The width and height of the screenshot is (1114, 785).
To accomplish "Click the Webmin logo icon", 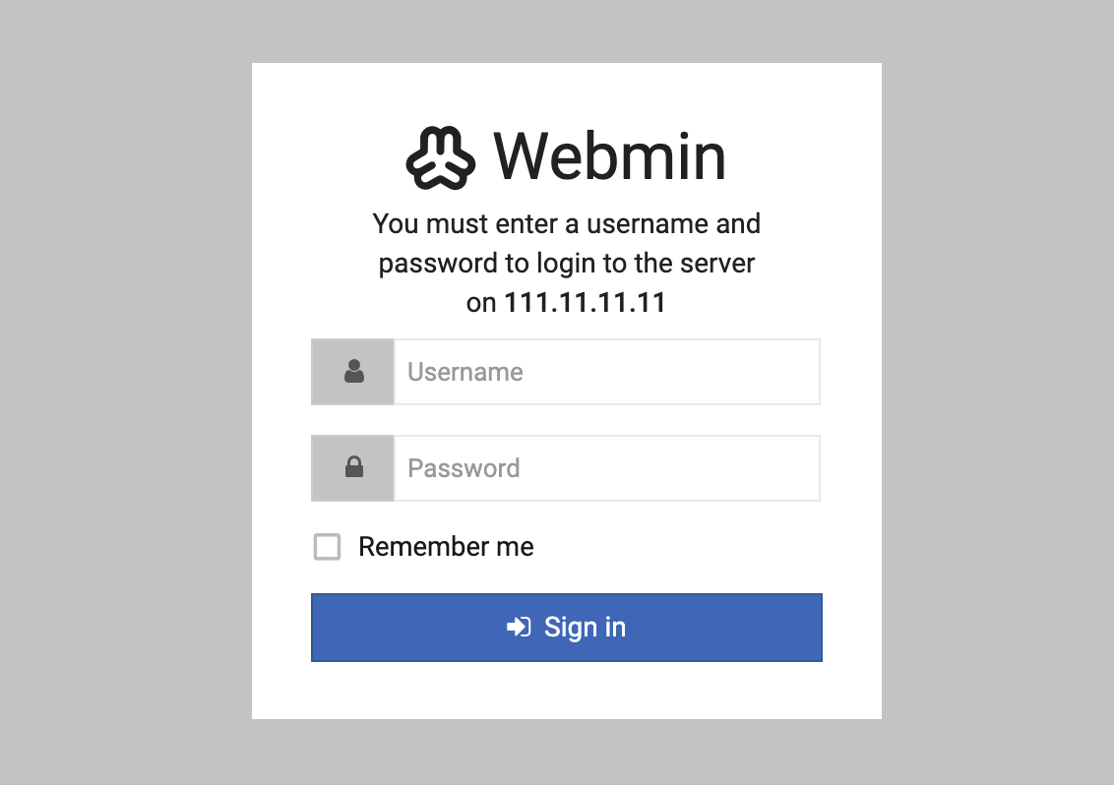I will tap(441, 157).
